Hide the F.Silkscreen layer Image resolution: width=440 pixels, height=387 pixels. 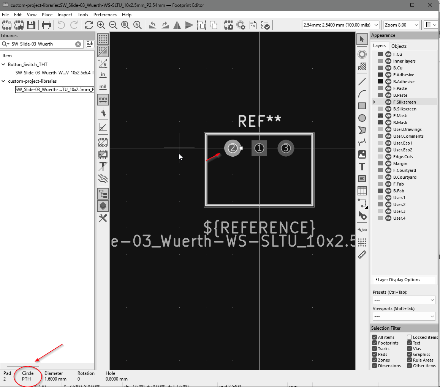click(388, 102)
